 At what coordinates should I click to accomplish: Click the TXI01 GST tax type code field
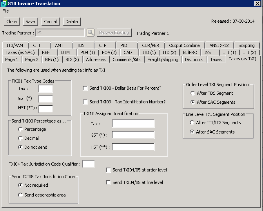tap(45, 99)
